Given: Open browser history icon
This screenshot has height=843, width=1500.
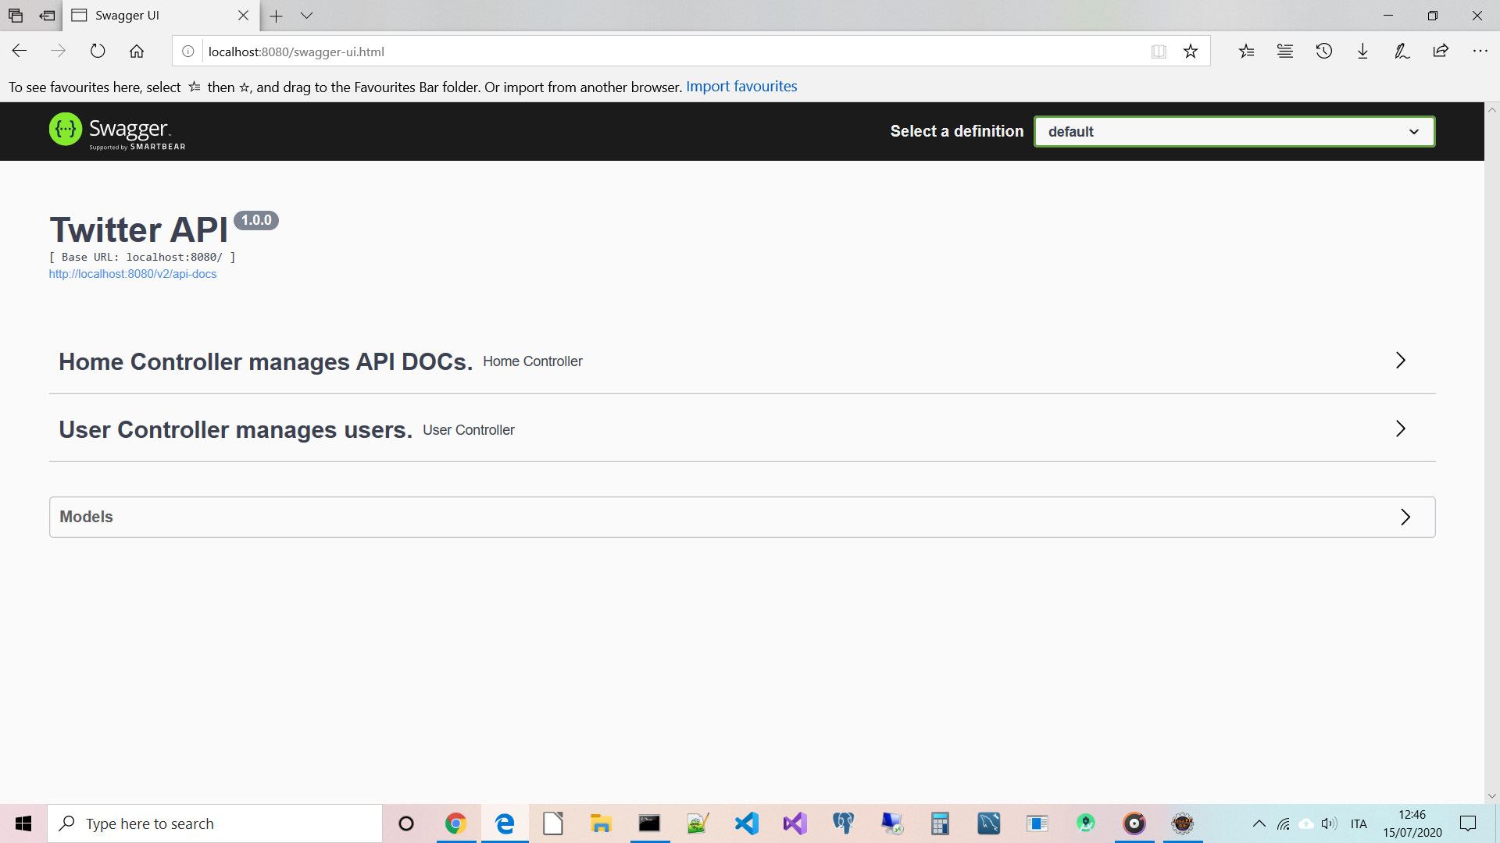Looking at the screenshot, I should coord(1323,52).
